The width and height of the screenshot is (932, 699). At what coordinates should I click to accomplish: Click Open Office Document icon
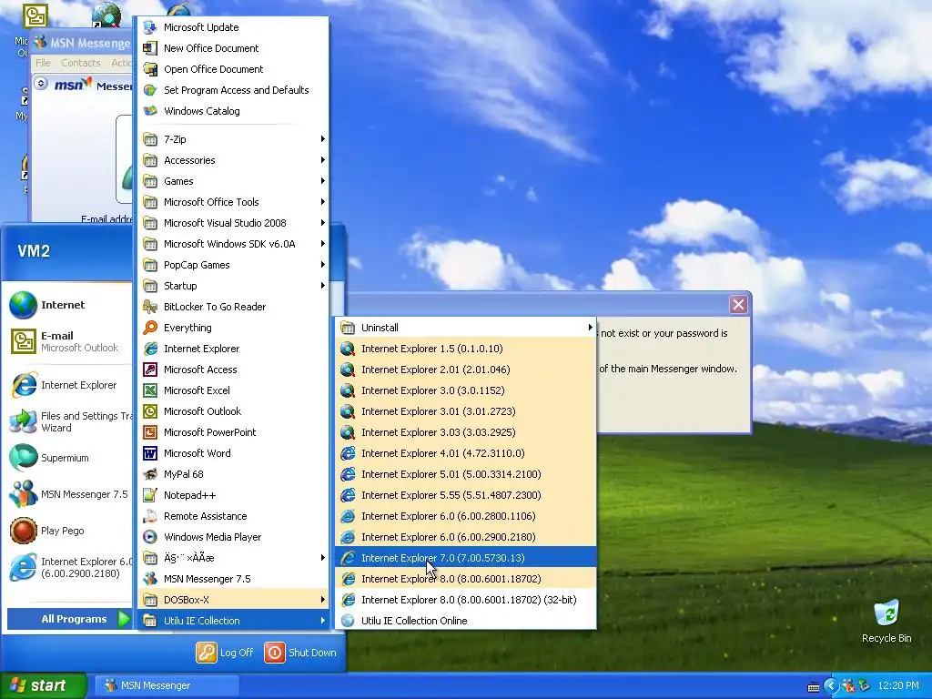(x=150, y=69)
